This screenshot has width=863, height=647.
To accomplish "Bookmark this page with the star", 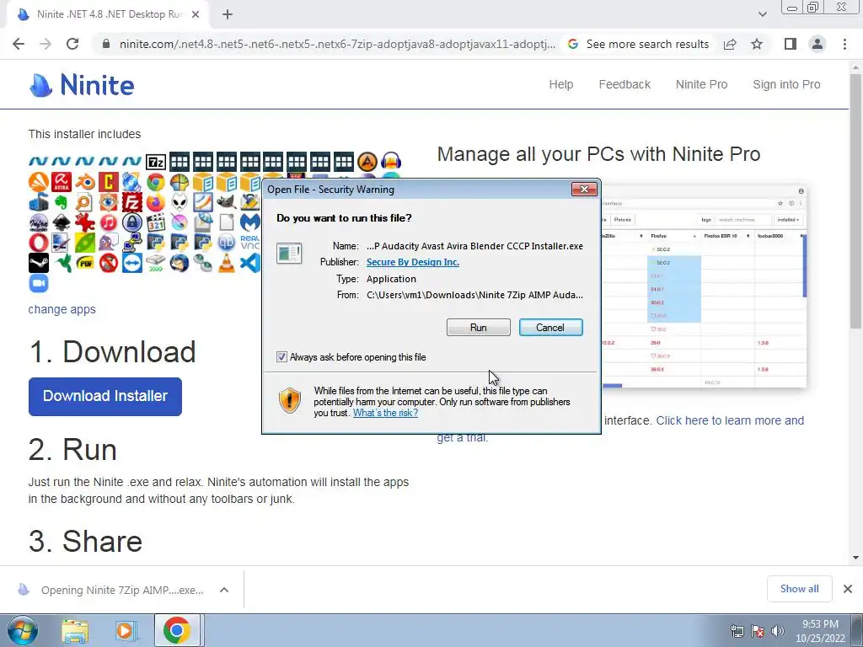I will coord(757,44).
